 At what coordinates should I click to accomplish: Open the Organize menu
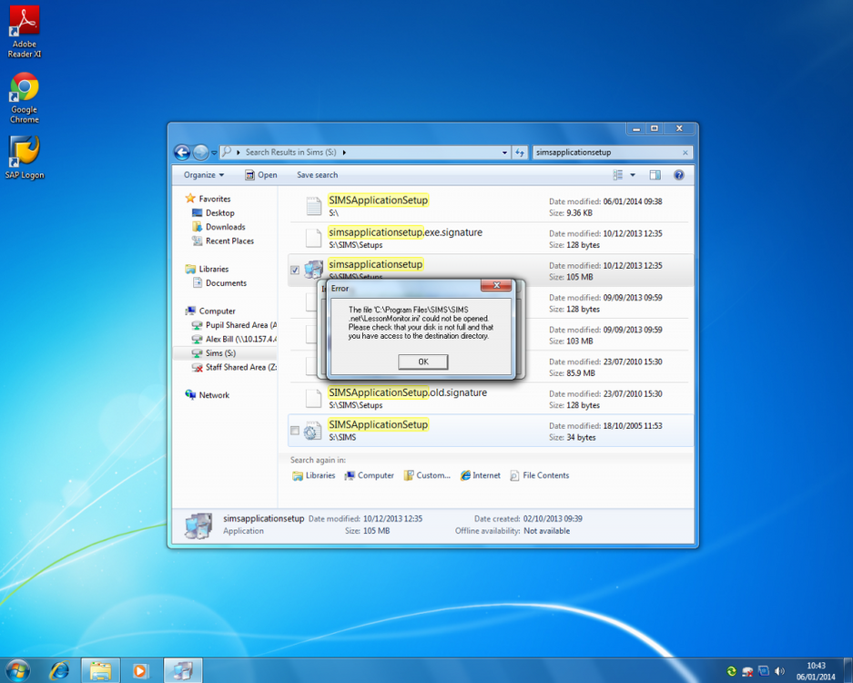point(203,175)
